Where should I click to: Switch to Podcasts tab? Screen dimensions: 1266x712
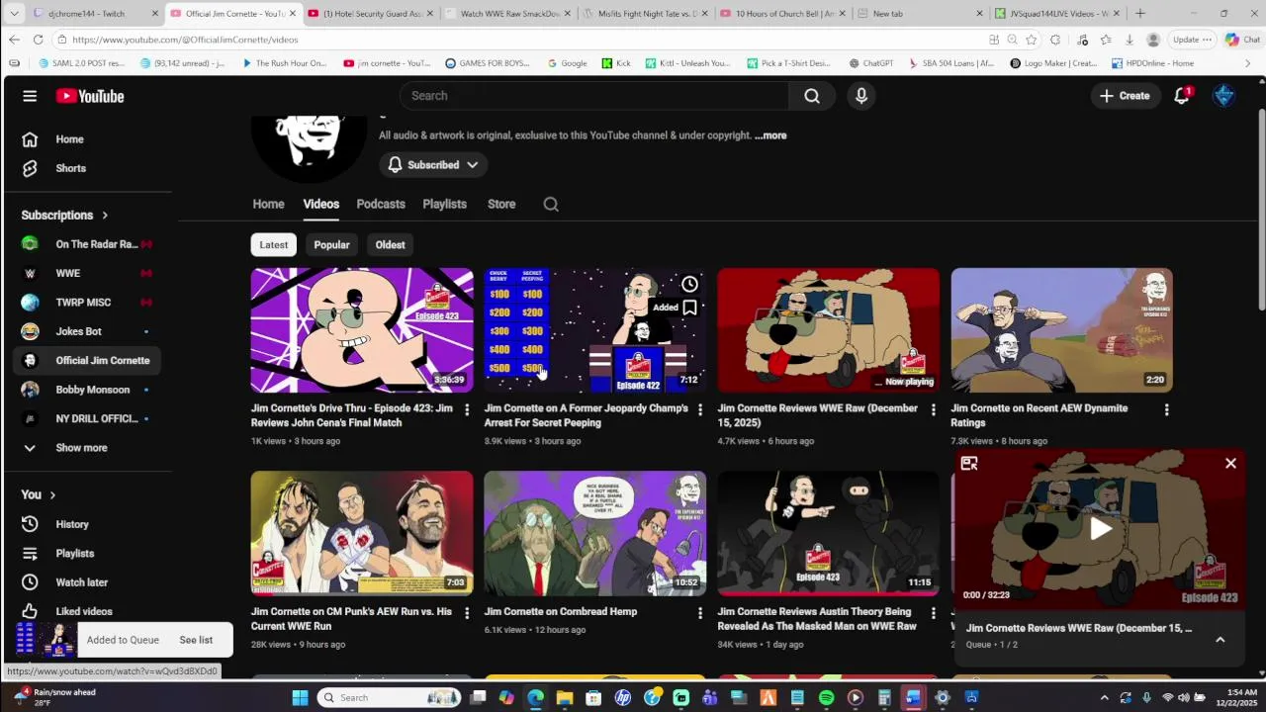(x=381, y=205)
